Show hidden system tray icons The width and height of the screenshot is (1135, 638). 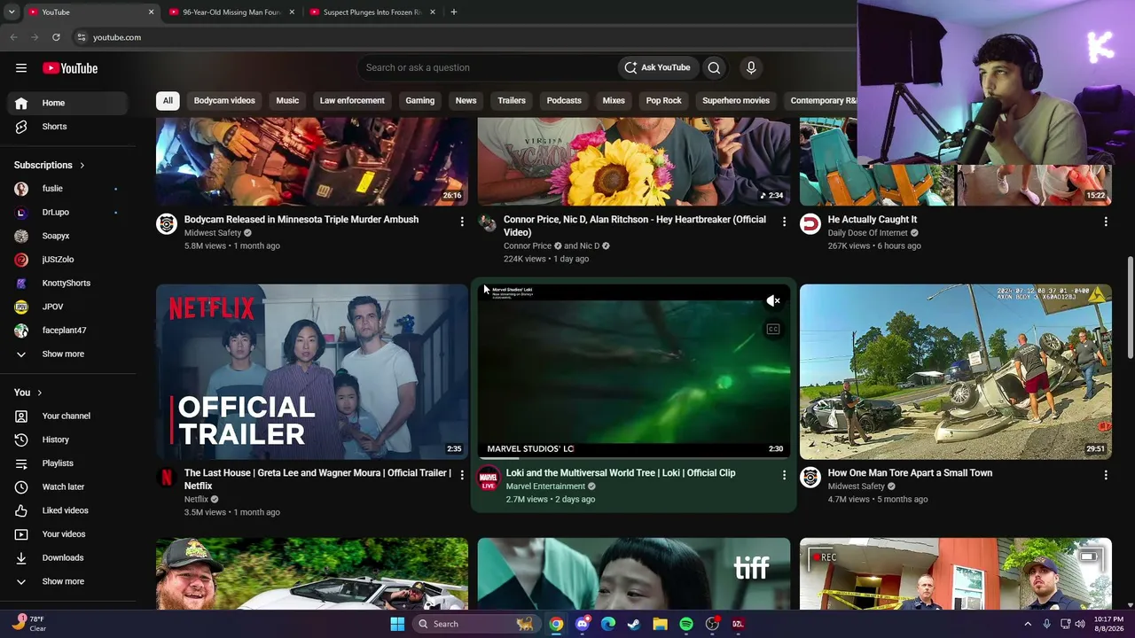click(1028, 624)
